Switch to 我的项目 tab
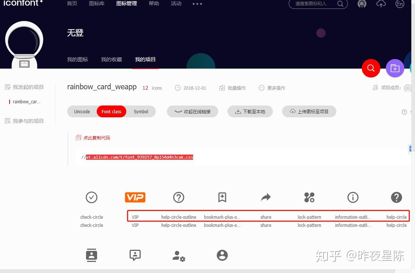Image resolution: width=415 pixels, height=273 pixels. 145,59
